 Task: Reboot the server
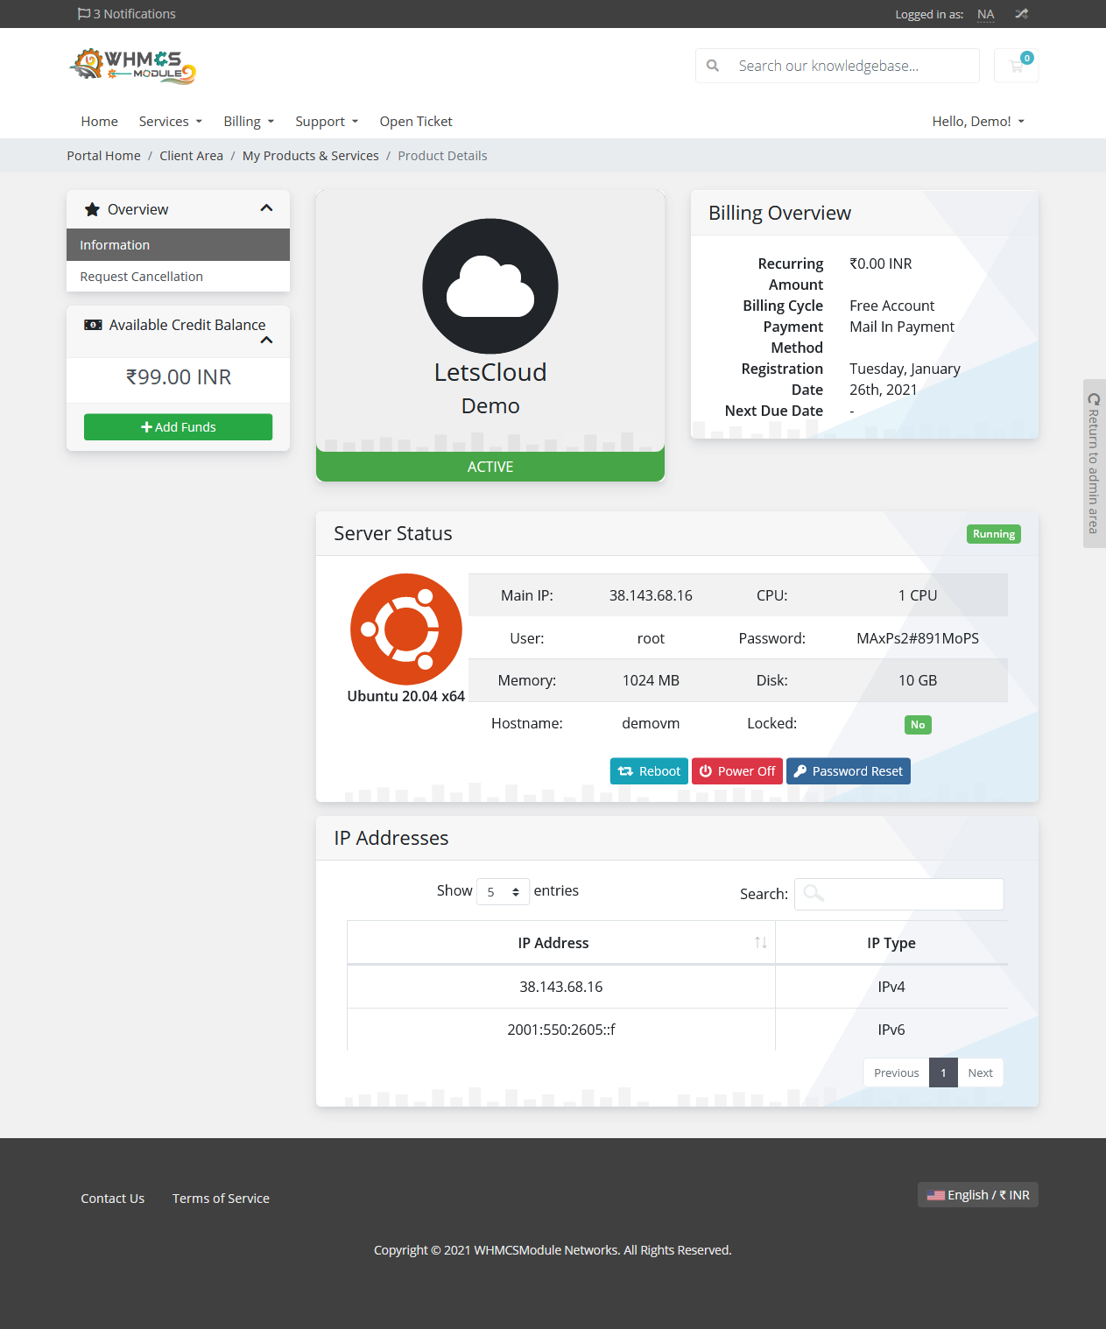click(649, 771)
